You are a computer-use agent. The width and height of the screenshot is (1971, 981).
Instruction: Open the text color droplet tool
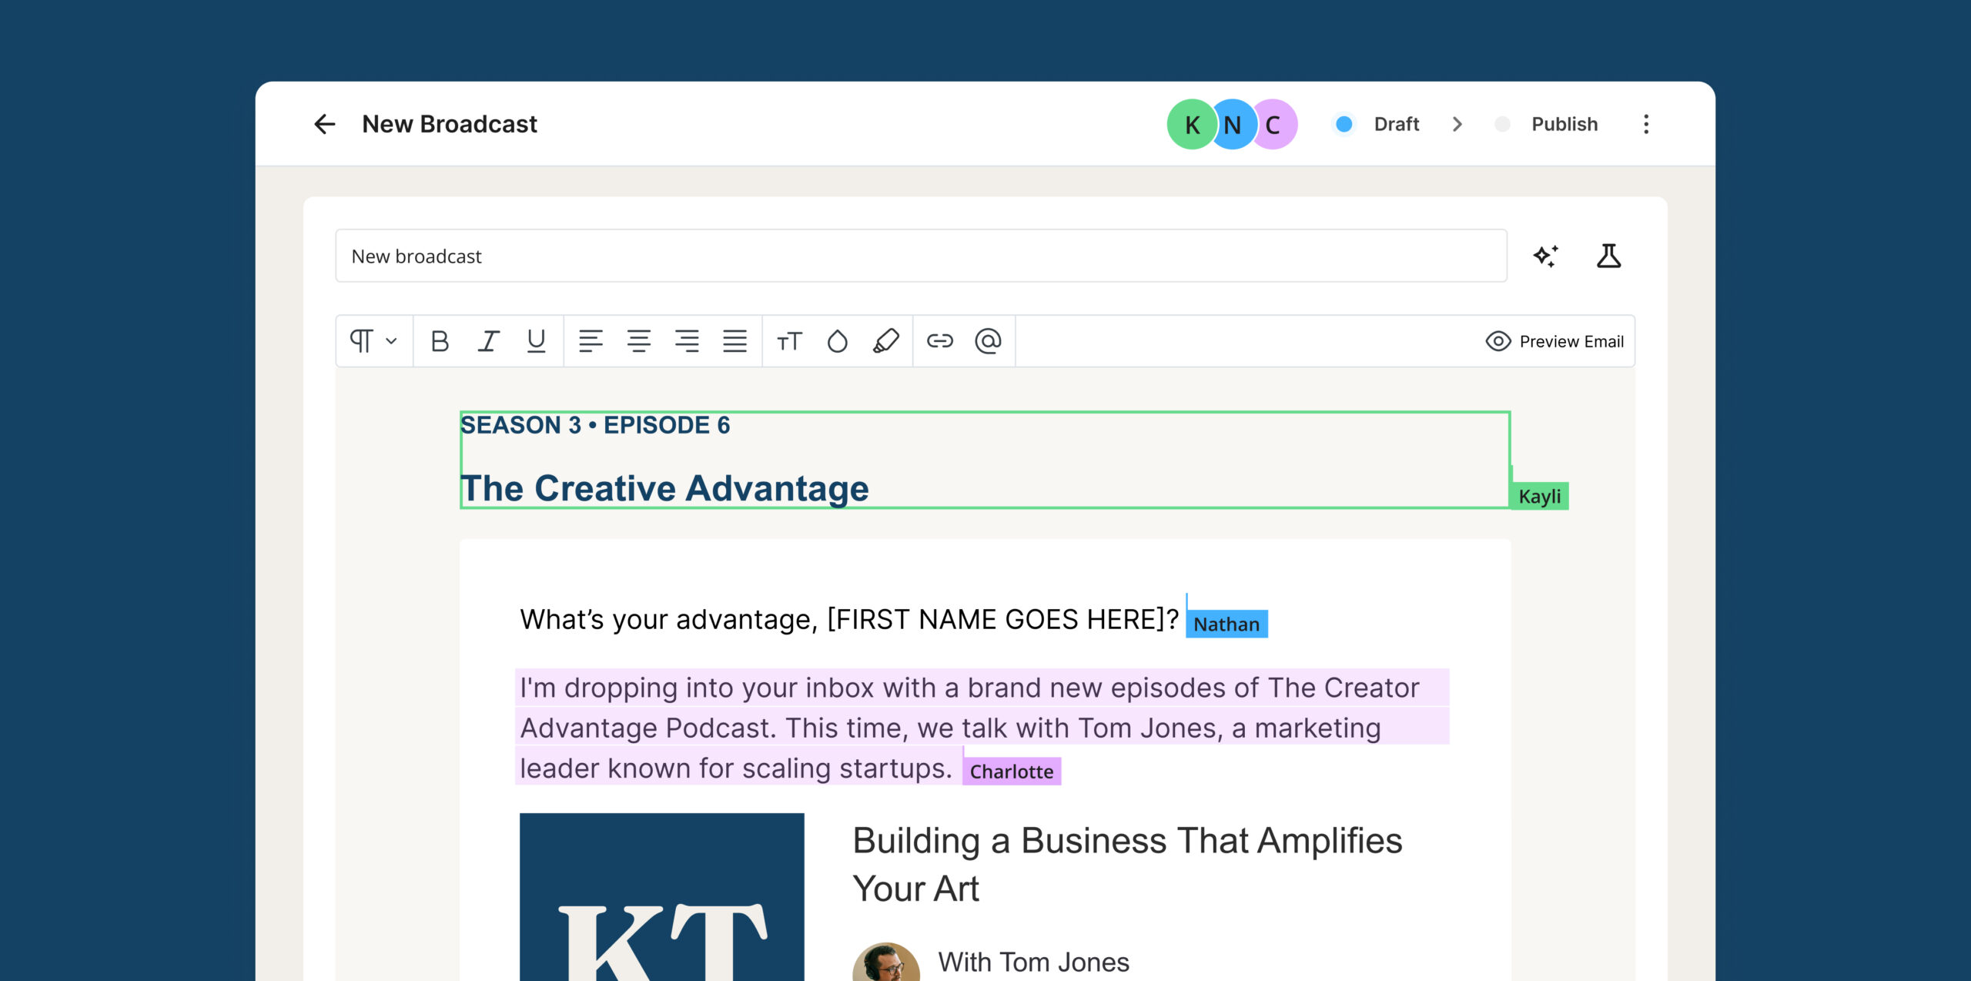pos(838,341)
